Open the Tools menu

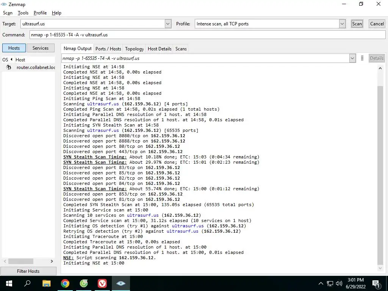point(23,13)
